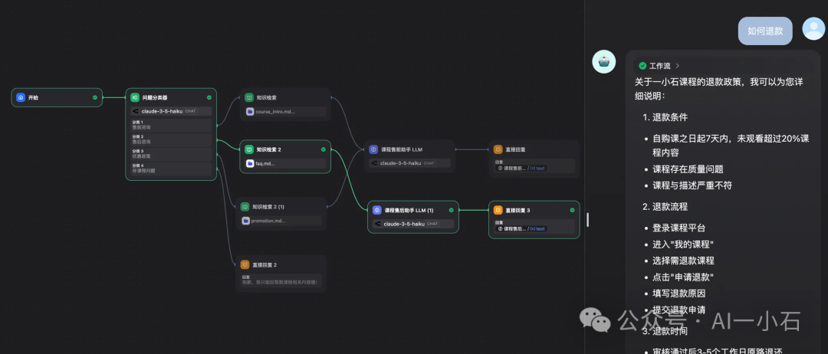Click the model icon in 课程售前助手 LLM's claude row

tap(374, 163)
